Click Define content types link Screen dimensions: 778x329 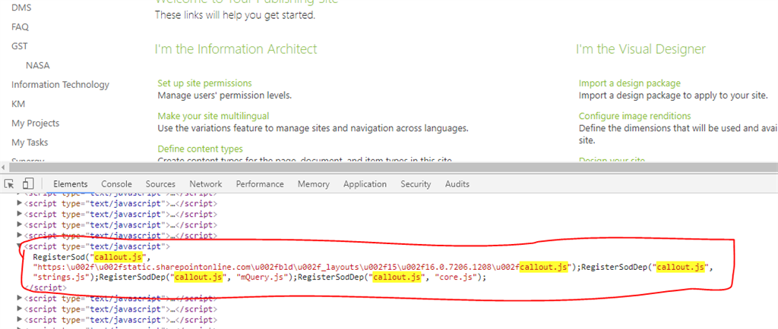point(200,149)
